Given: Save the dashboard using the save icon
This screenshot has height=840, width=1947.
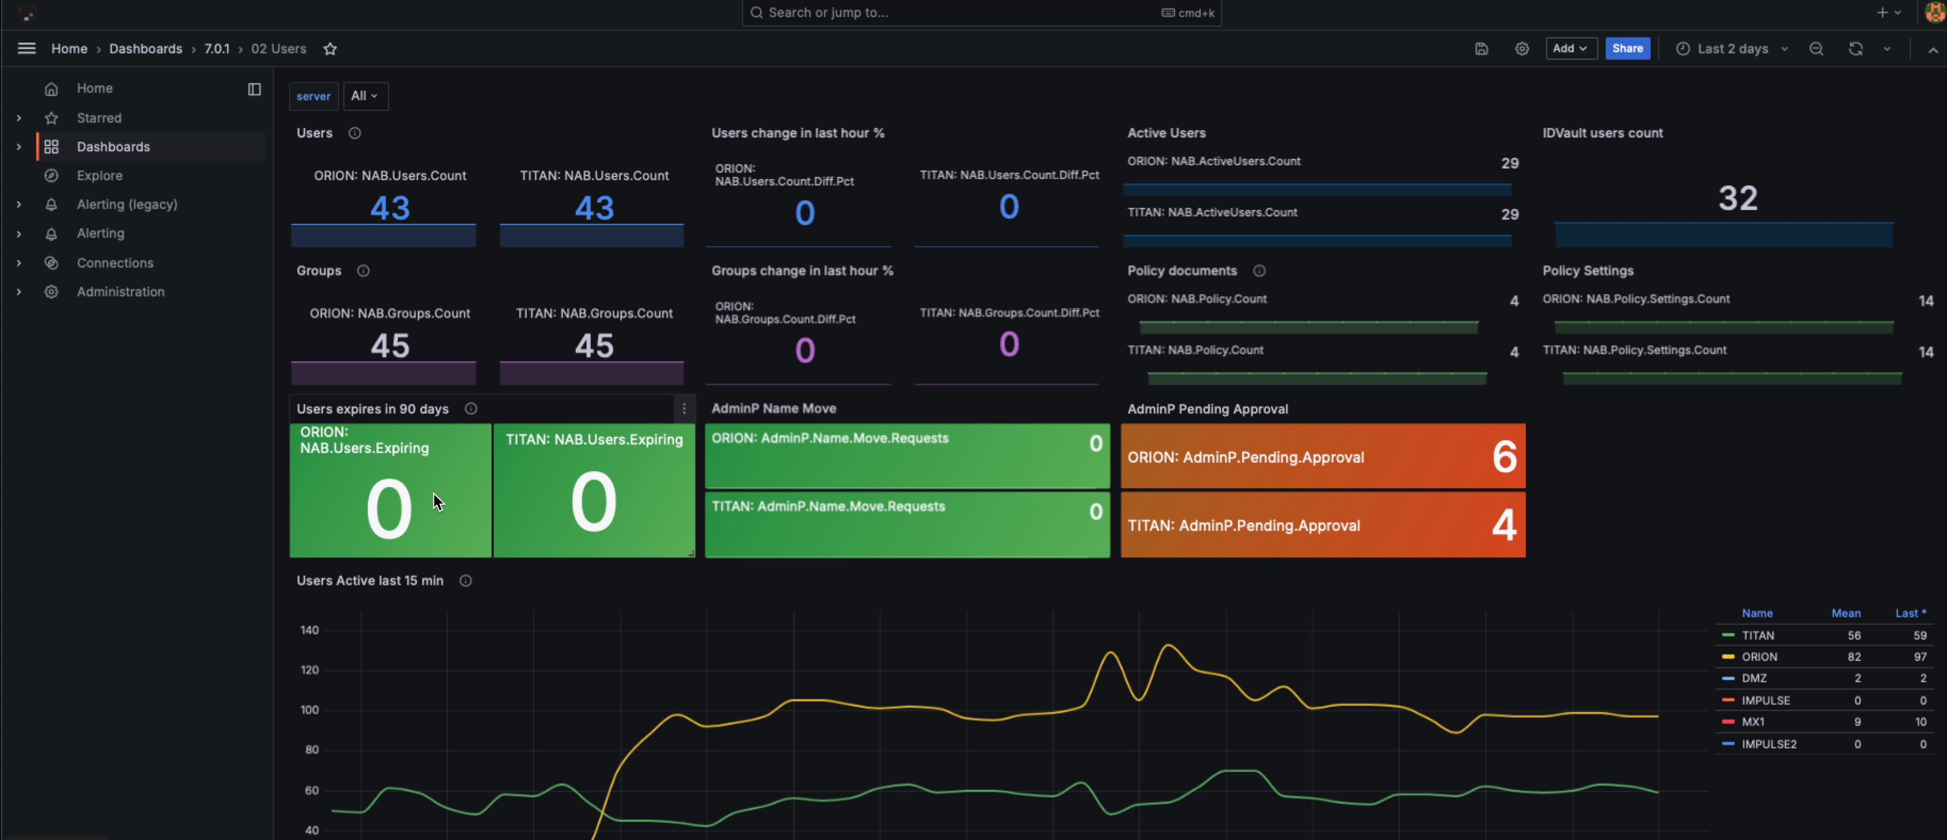Looking at the screenshot, I should [1481, 49].
